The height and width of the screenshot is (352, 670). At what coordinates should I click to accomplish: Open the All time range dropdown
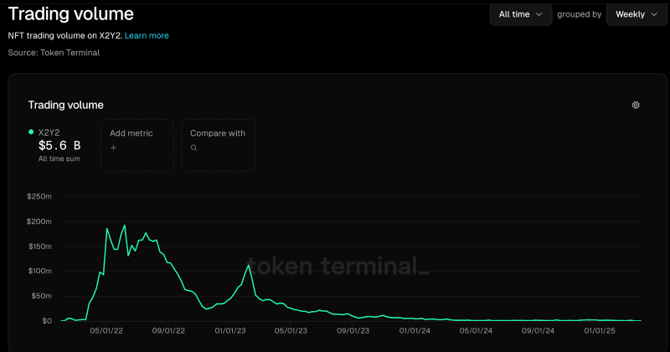point(520,14)
